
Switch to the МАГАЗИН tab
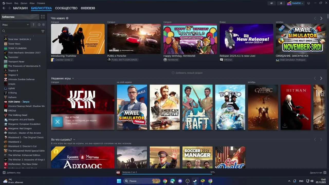point(20,8)
